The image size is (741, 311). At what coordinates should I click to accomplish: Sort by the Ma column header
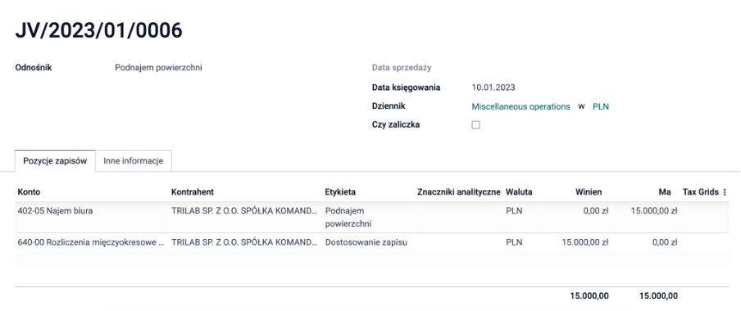pyautogui.click(x=665, y=192)
